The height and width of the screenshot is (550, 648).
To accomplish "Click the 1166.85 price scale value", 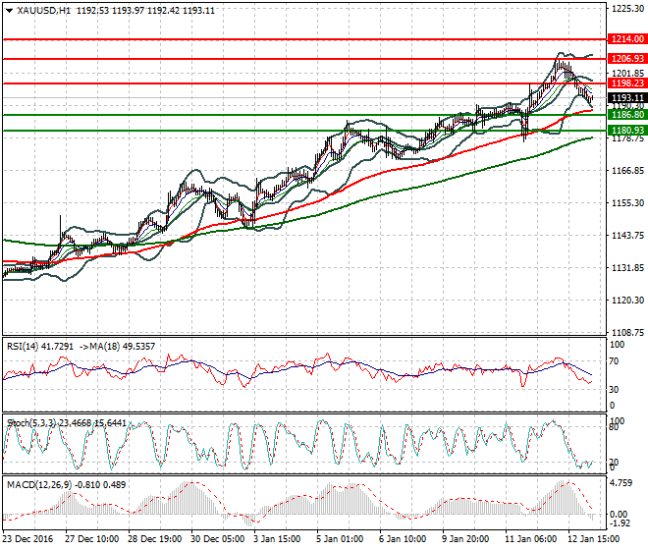I will coord(627,170).
